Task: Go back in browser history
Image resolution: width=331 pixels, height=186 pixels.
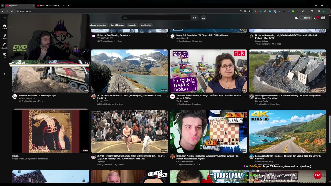Action: pyautogui.click(x=3, y=11)
